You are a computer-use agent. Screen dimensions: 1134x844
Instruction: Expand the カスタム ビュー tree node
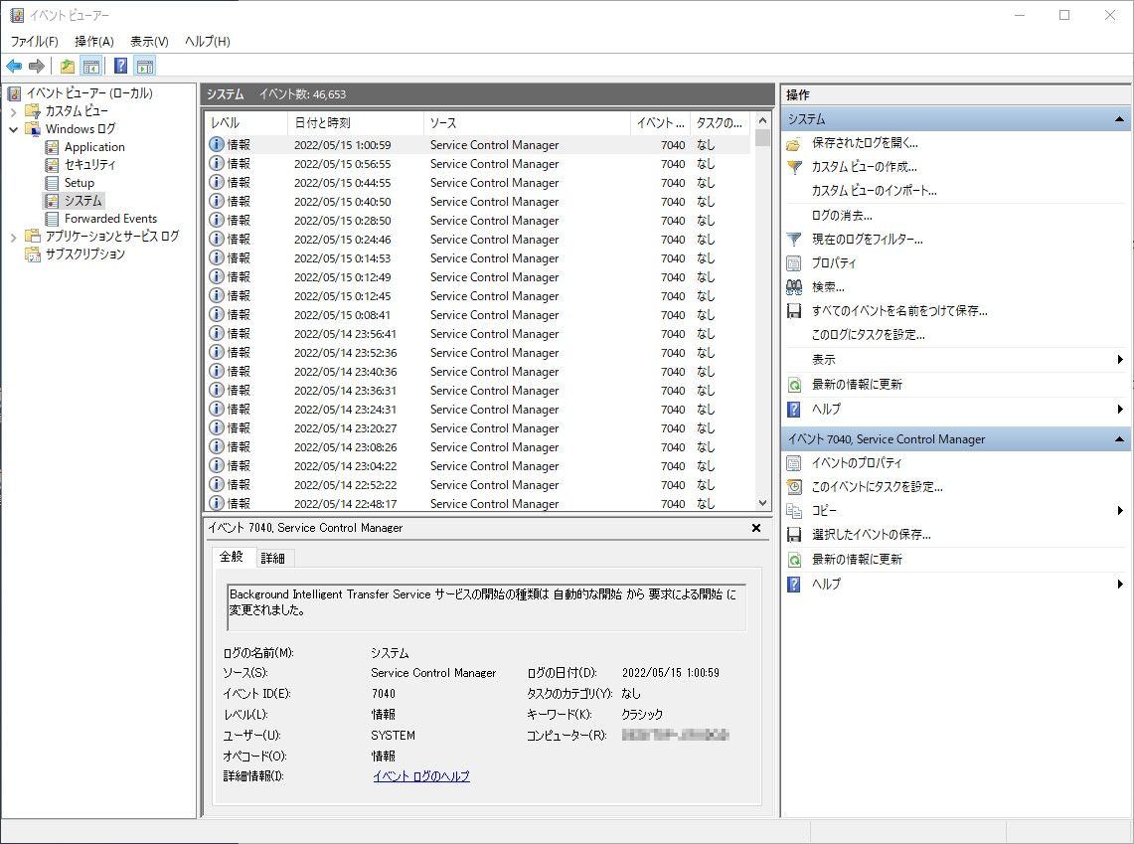13,110
